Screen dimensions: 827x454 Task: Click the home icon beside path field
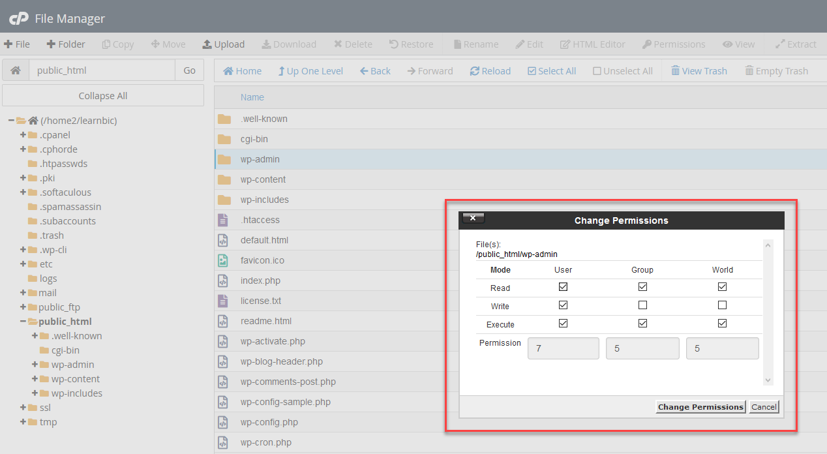point(16,70)
